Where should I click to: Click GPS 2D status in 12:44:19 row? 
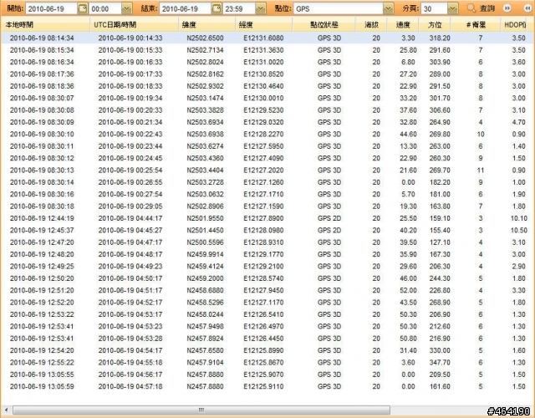click(x=329, y=218)
